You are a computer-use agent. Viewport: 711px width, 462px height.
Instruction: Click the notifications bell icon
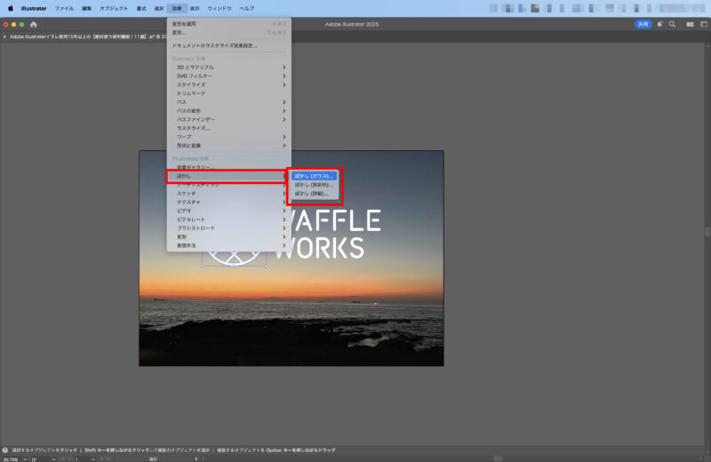click(659, 24)
